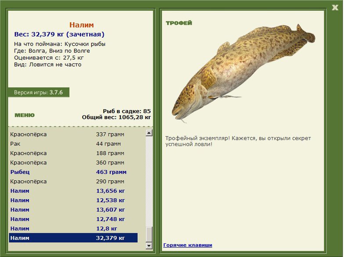Close the trophy window with the X

(335, 7)
